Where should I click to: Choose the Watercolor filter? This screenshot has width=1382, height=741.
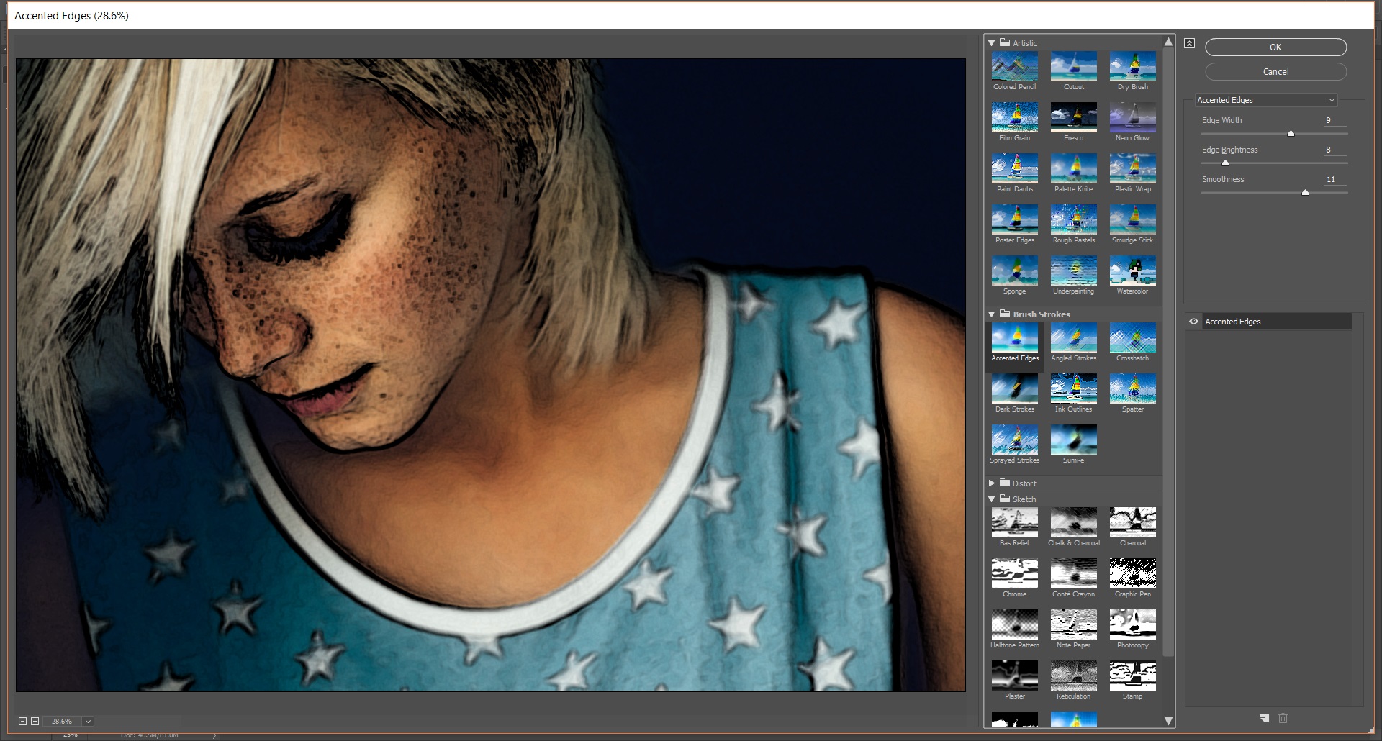1132,271
